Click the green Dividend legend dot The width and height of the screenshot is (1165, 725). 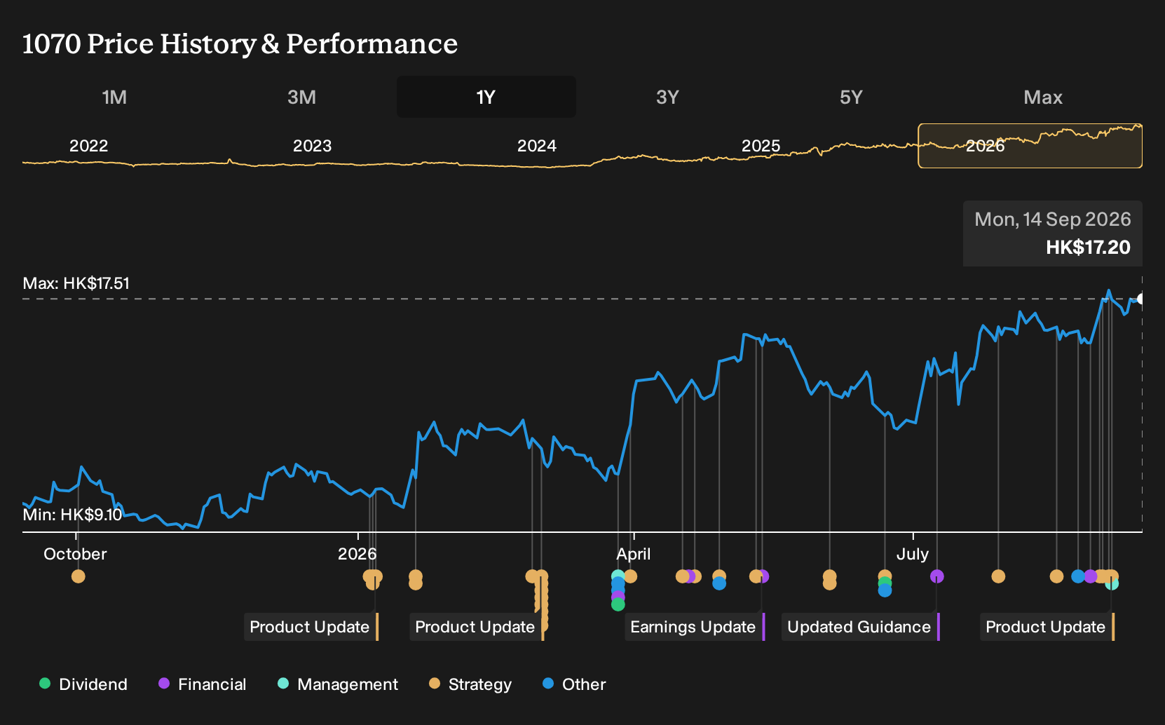coord(45,684)
